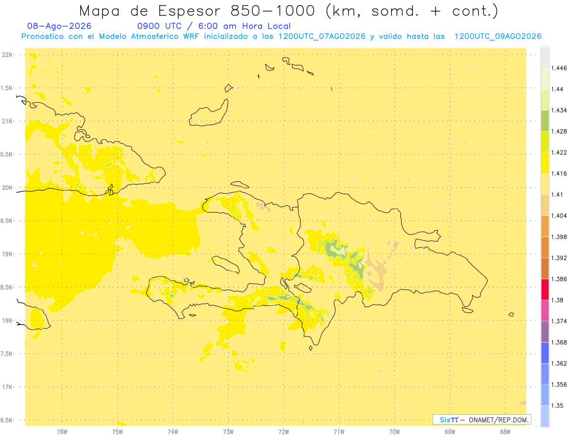Pick the green 1.428–1.434 colorbar swatch

545,120
